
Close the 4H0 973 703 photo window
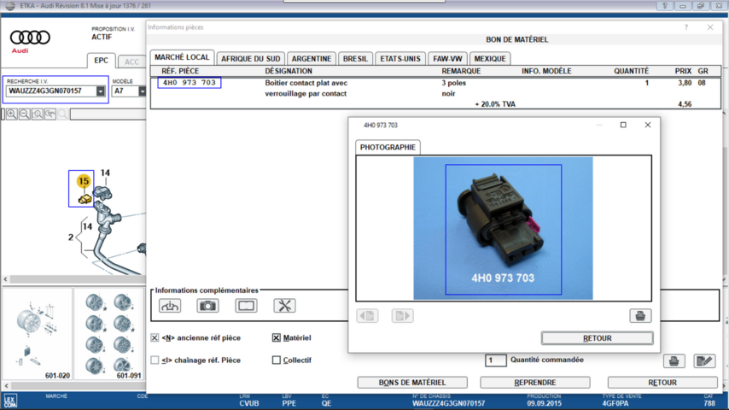pos(648,125)
